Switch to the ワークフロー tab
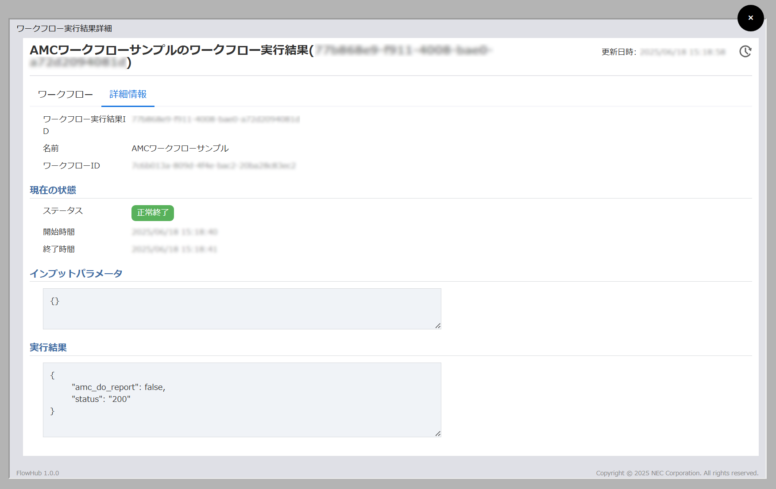 [x=66, y=94]
